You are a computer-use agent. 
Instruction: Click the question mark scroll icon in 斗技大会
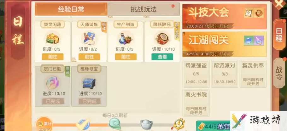[249, 13]
